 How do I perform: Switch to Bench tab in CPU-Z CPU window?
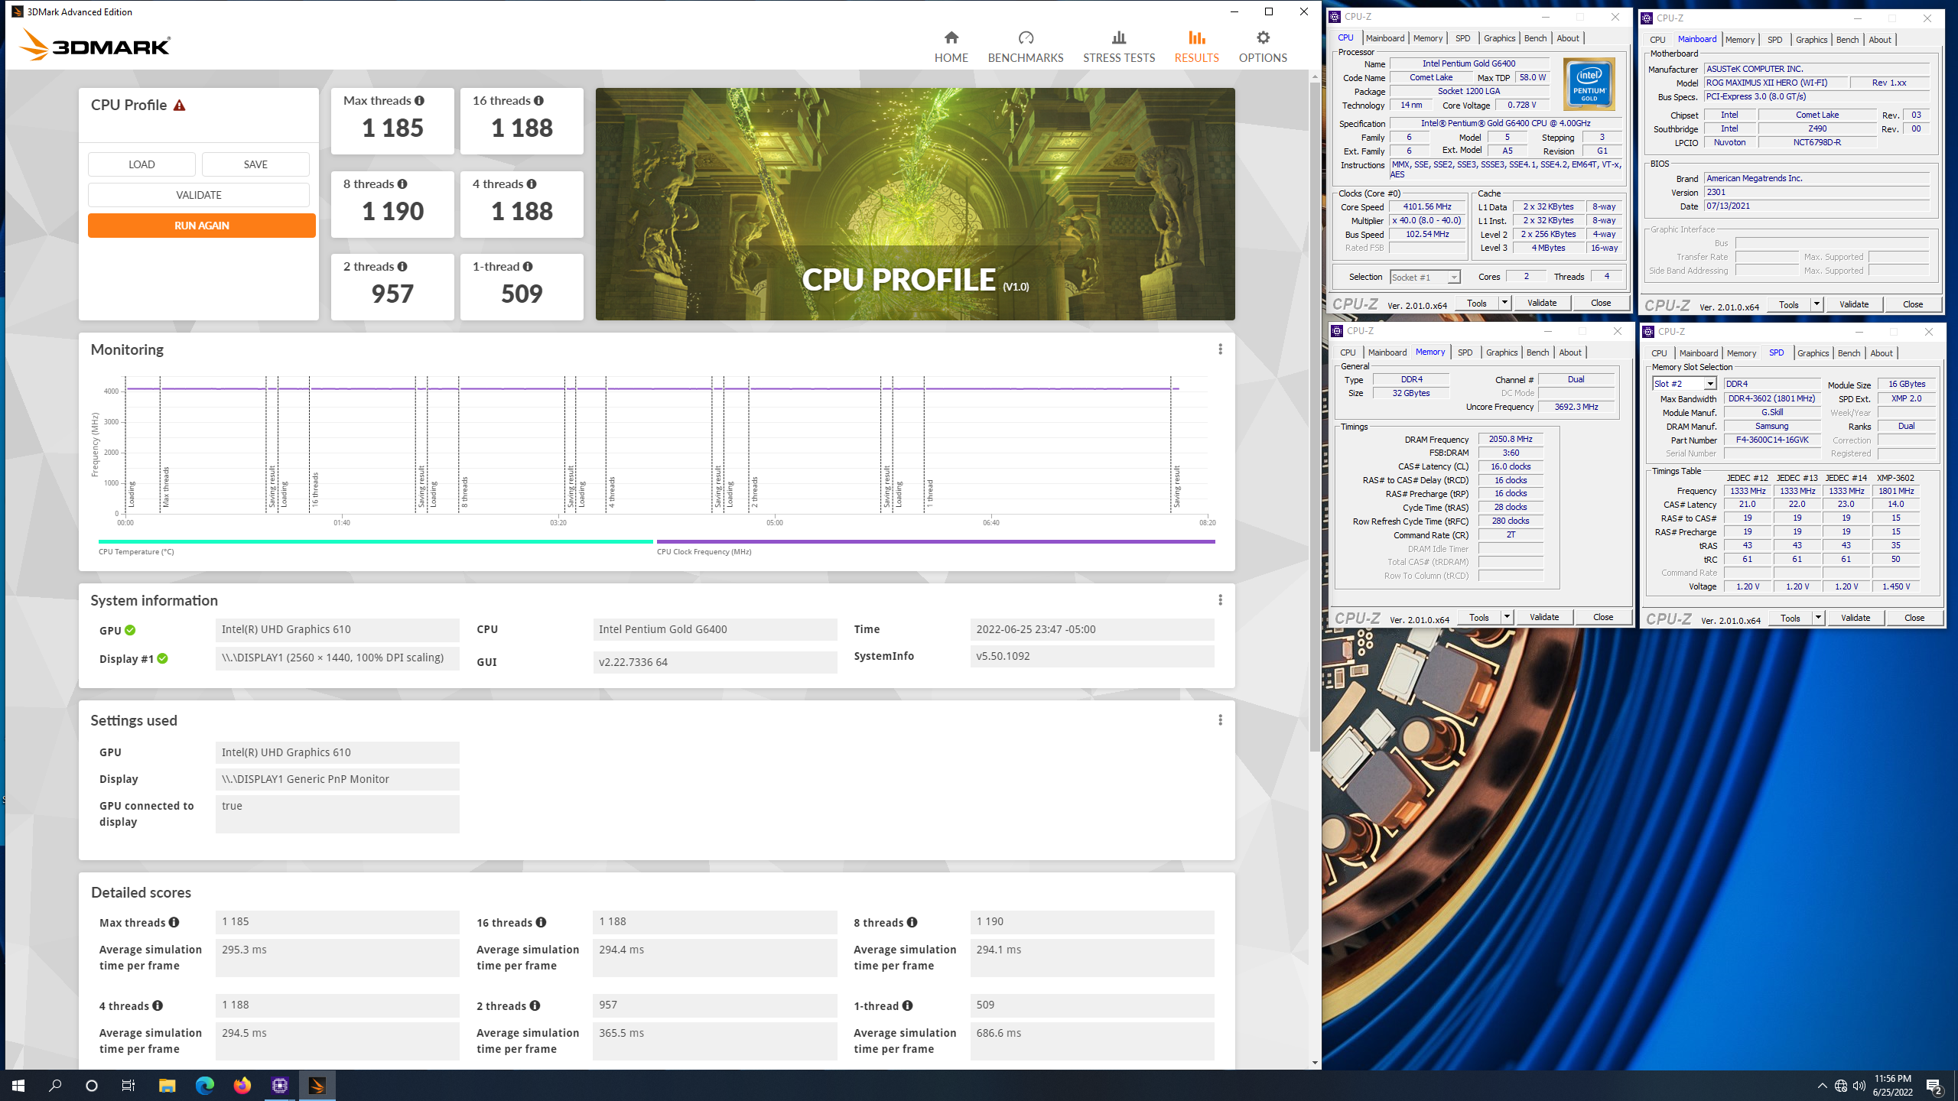(1535, 38)
